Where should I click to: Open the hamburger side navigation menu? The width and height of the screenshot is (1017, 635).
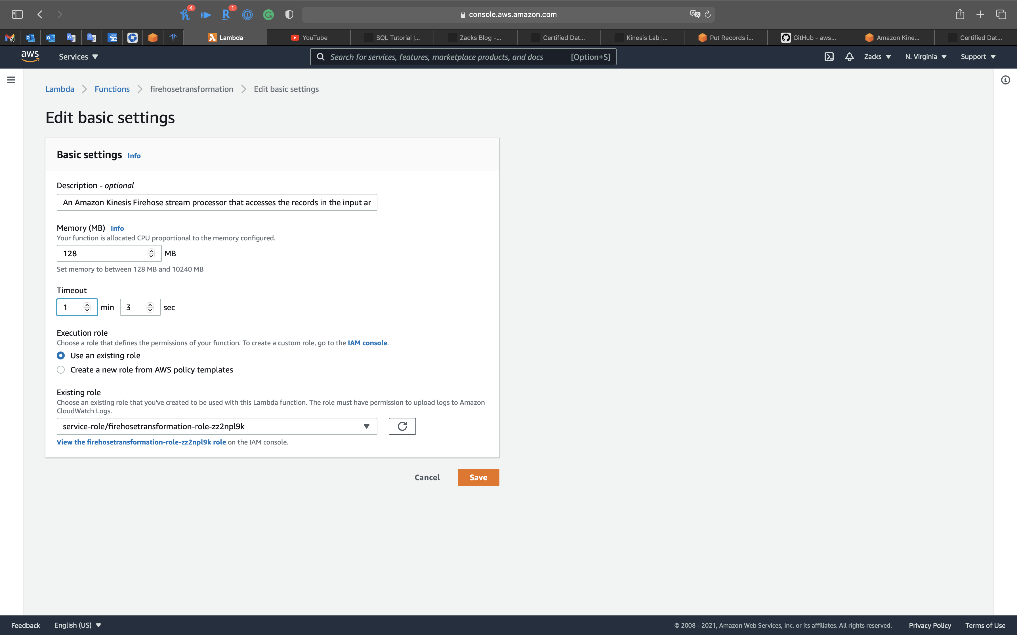[11, 80]
